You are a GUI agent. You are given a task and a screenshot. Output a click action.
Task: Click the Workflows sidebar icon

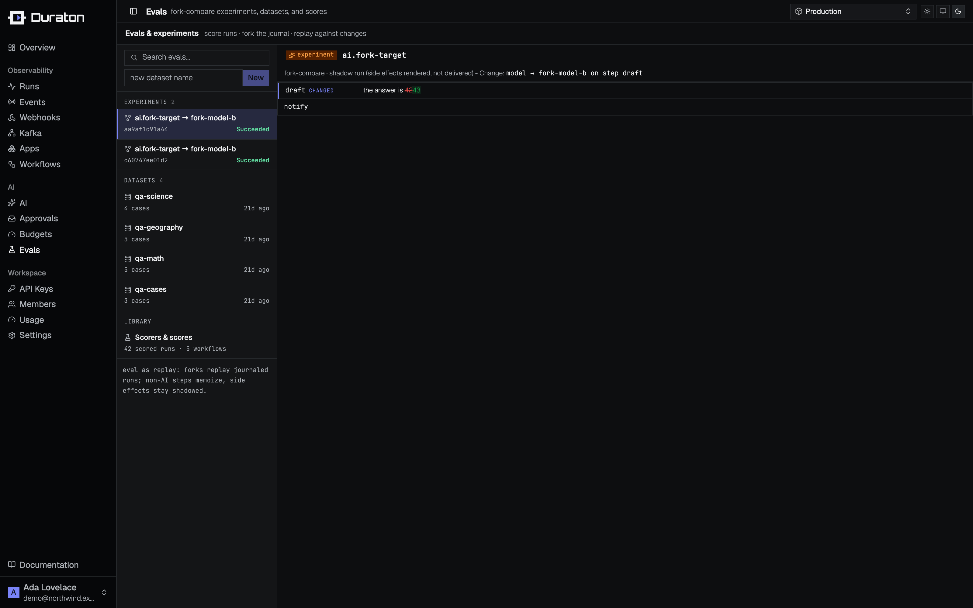click(12, 164)
